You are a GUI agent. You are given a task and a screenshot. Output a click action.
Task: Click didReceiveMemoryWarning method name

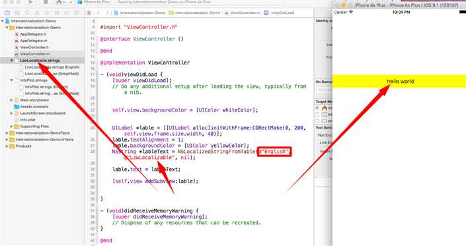click(x=158, y=211)
